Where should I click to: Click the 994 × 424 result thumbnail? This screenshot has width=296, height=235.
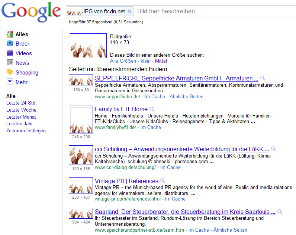click(x=81, y=213)
